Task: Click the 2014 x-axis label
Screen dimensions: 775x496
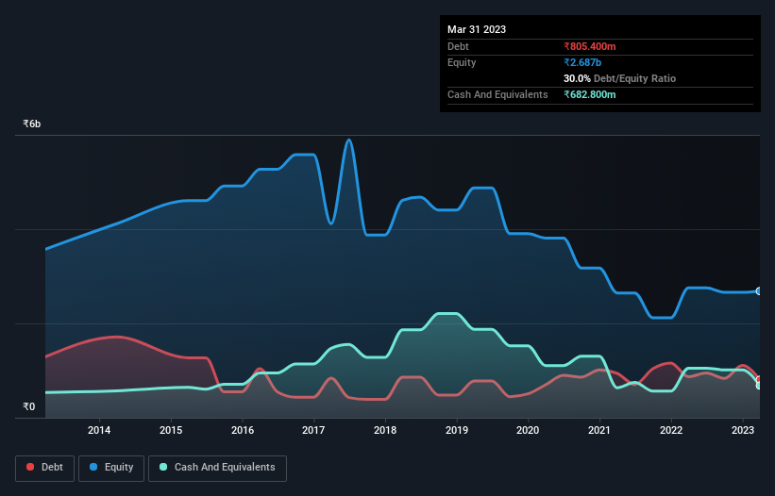Action: click(99, 431)
